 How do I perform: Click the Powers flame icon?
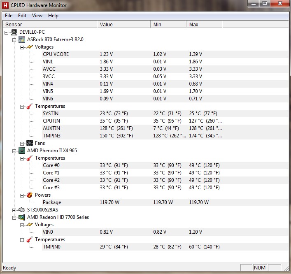pos(30,195)
